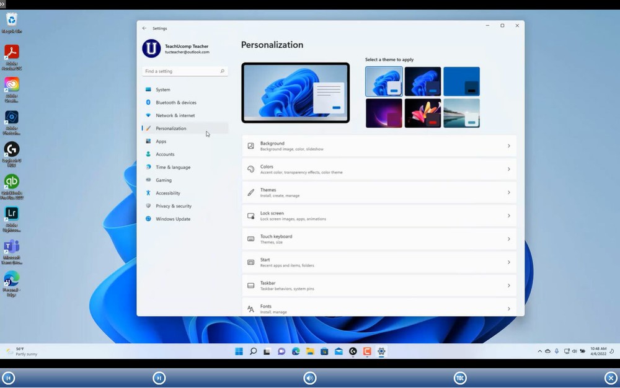The image size is (620, 388).
Task: Mute the video player volume
Action: [x=310, y=377]
